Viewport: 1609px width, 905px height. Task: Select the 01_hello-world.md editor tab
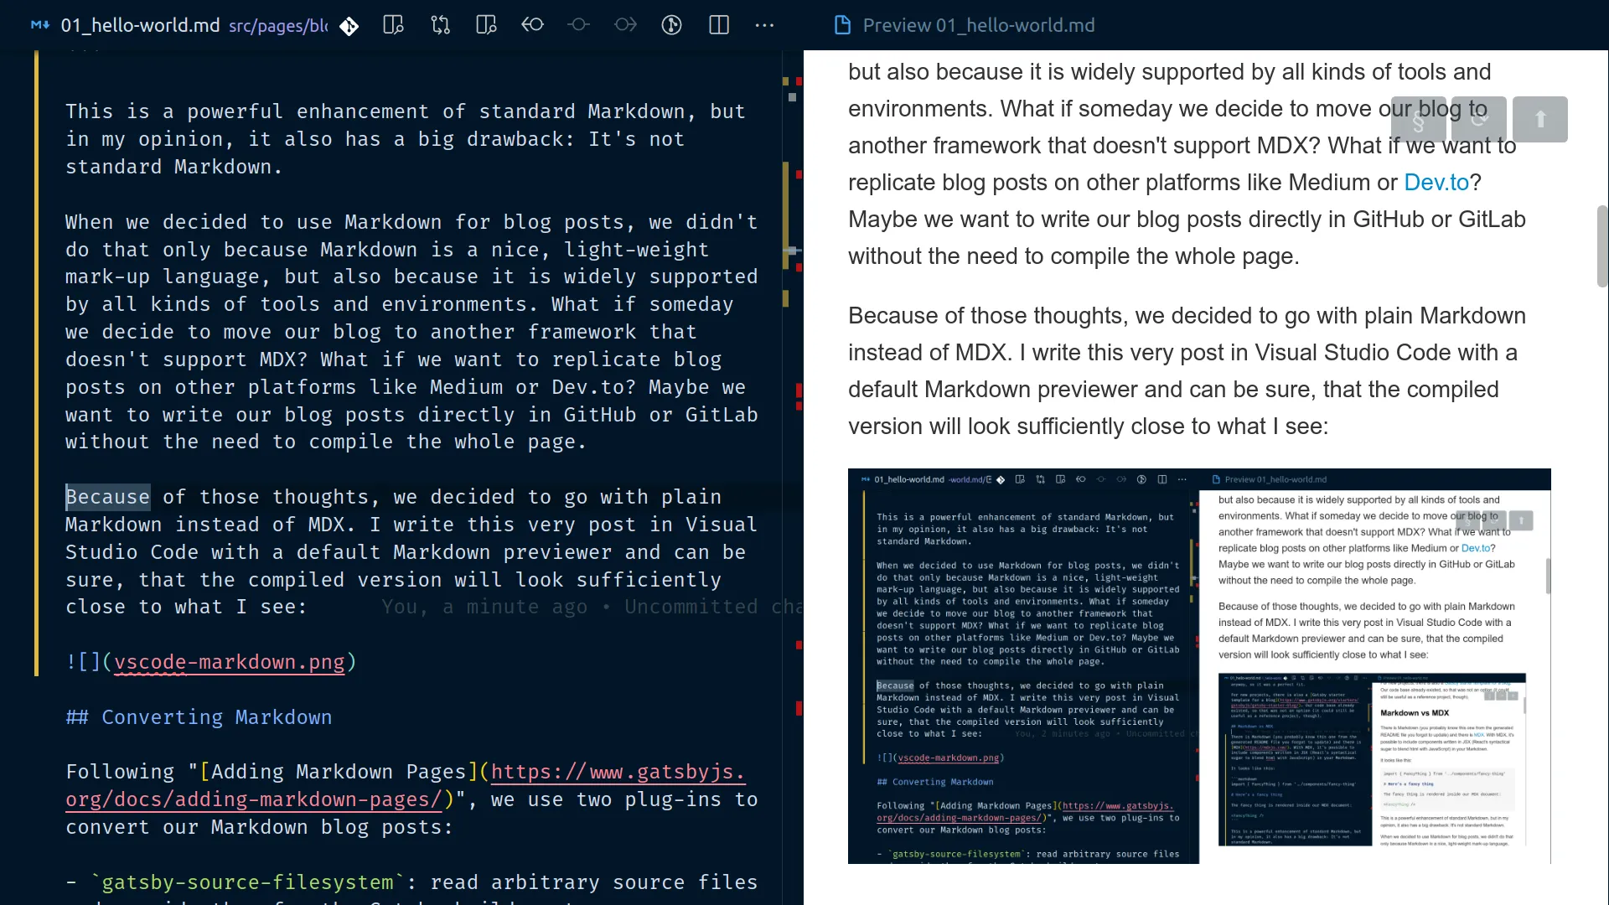(x=139, y=25)
